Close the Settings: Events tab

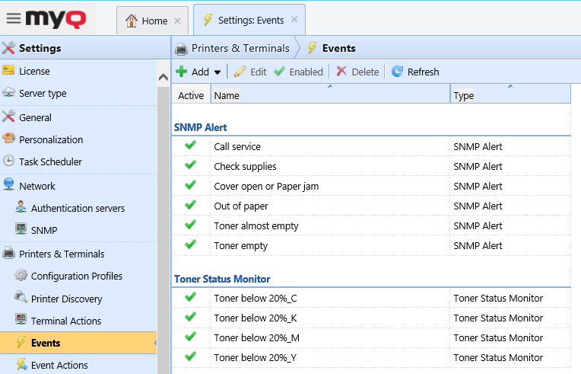(294, 20)
